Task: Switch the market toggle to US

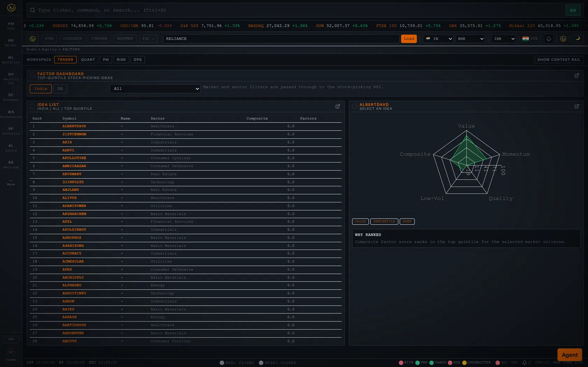Action: (x=60, y=89)
